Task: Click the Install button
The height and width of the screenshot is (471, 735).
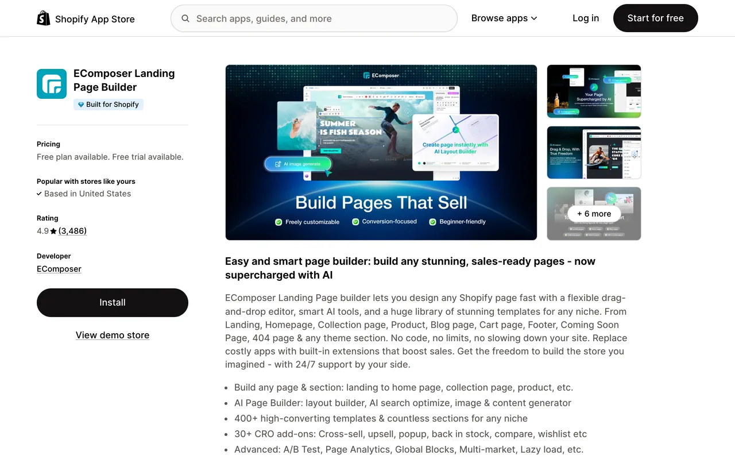Action: 113,303
